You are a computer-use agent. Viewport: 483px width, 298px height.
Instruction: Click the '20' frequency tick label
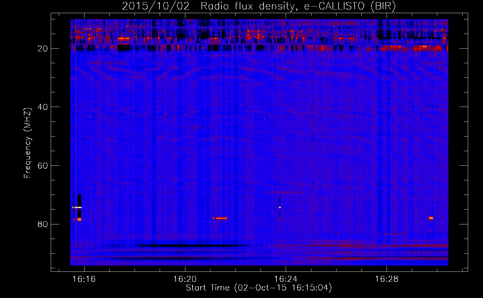[43, 49]
